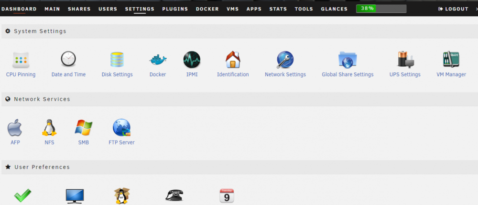Click the Network Settings globe-wrench icon

tap(285, 59)
